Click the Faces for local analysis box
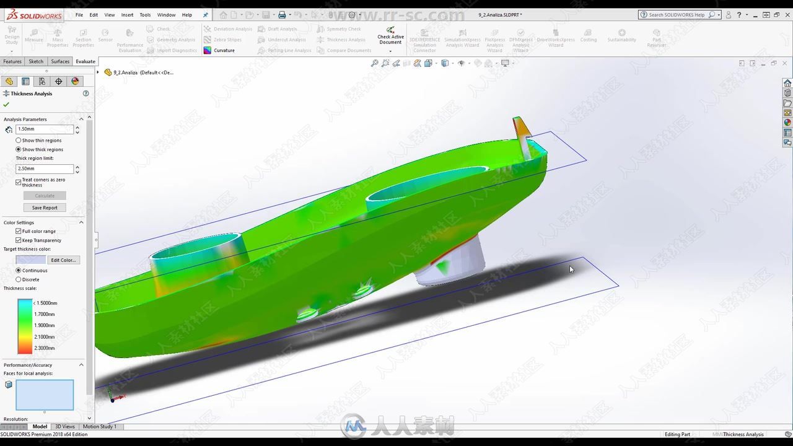 45,395
